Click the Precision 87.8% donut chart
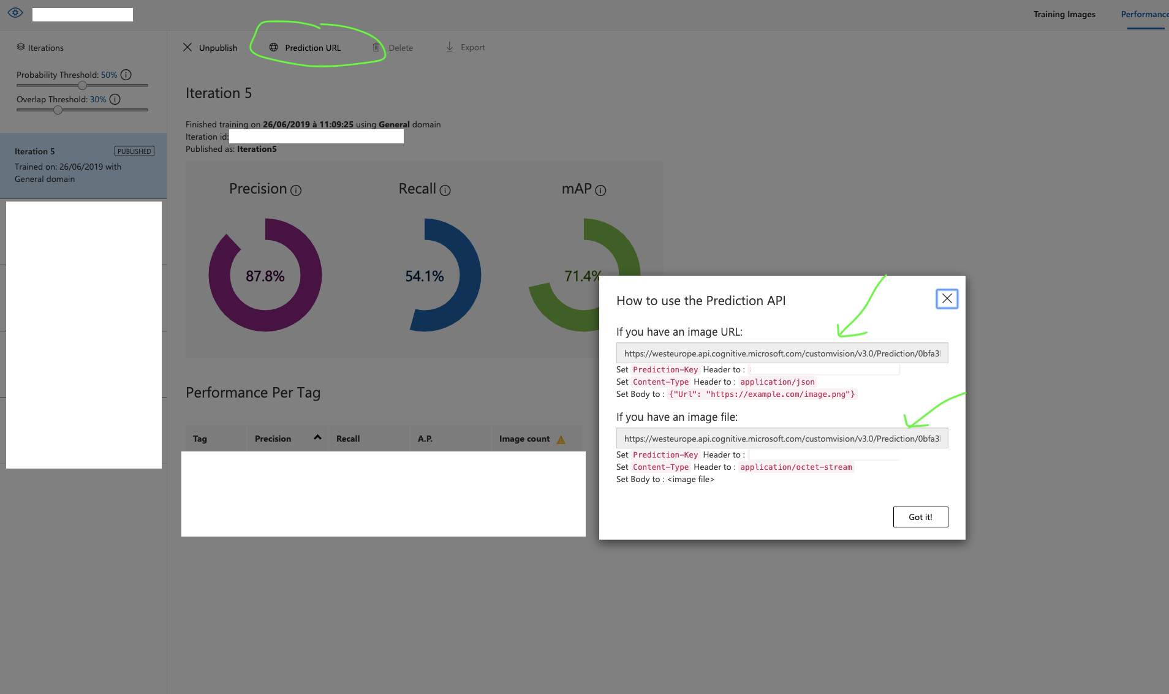 265,275
